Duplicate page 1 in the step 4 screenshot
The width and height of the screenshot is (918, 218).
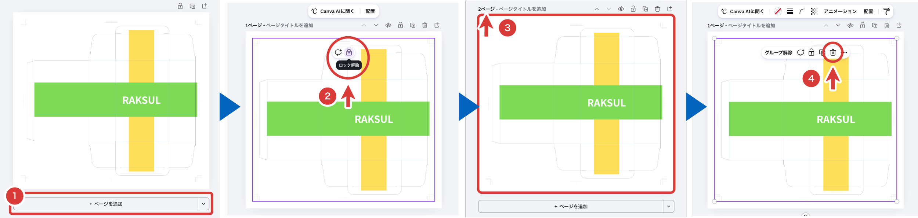[x=874, y=26]
